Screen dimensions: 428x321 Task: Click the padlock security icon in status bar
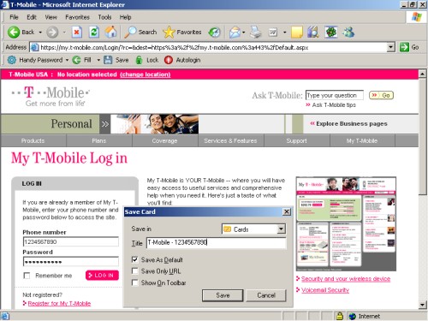[x=340, y=316]
